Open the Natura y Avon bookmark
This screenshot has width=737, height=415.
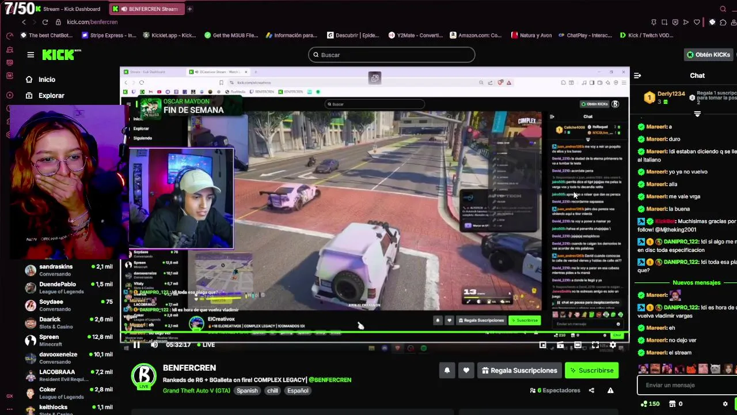pyautogui.click(x=531, y=35)
